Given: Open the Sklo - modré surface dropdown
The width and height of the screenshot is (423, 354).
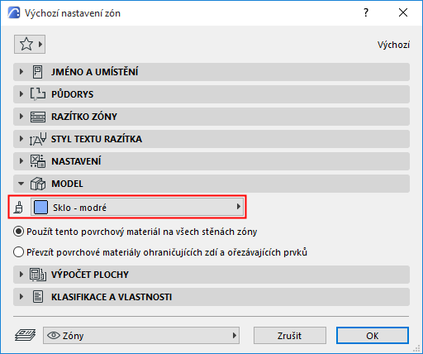Looking at the screenshot, I should click(137, 207).
